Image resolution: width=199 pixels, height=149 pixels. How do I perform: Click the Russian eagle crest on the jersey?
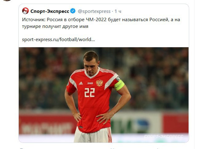[99, 83]
